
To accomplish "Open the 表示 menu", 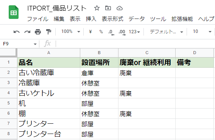I will [75, 19].
